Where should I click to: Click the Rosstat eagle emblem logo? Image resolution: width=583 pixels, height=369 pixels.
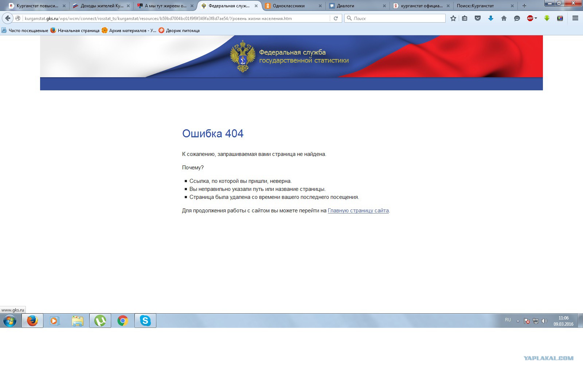coord(242,56)
